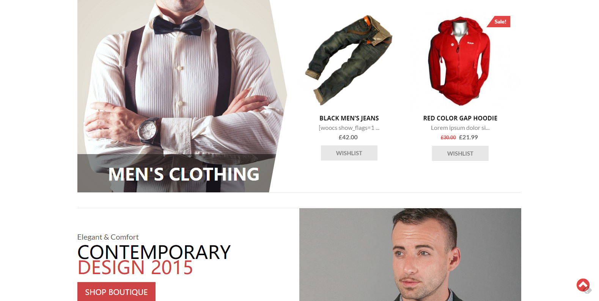Click the £21.99 sale price

pos(469,137)
